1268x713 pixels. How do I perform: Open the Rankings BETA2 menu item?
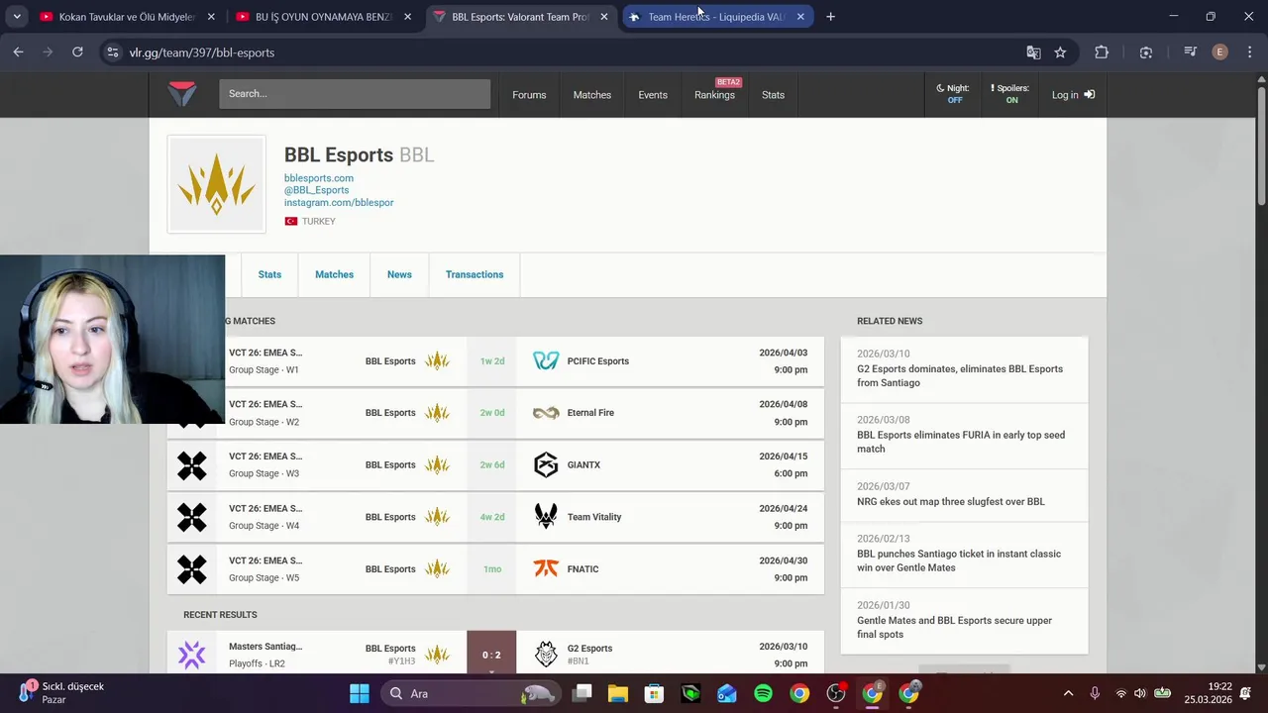[714, 95]
